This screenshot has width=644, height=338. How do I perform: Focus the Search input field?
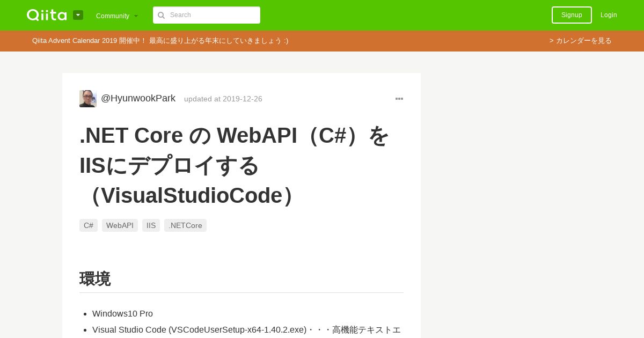[x=207, y=15]
